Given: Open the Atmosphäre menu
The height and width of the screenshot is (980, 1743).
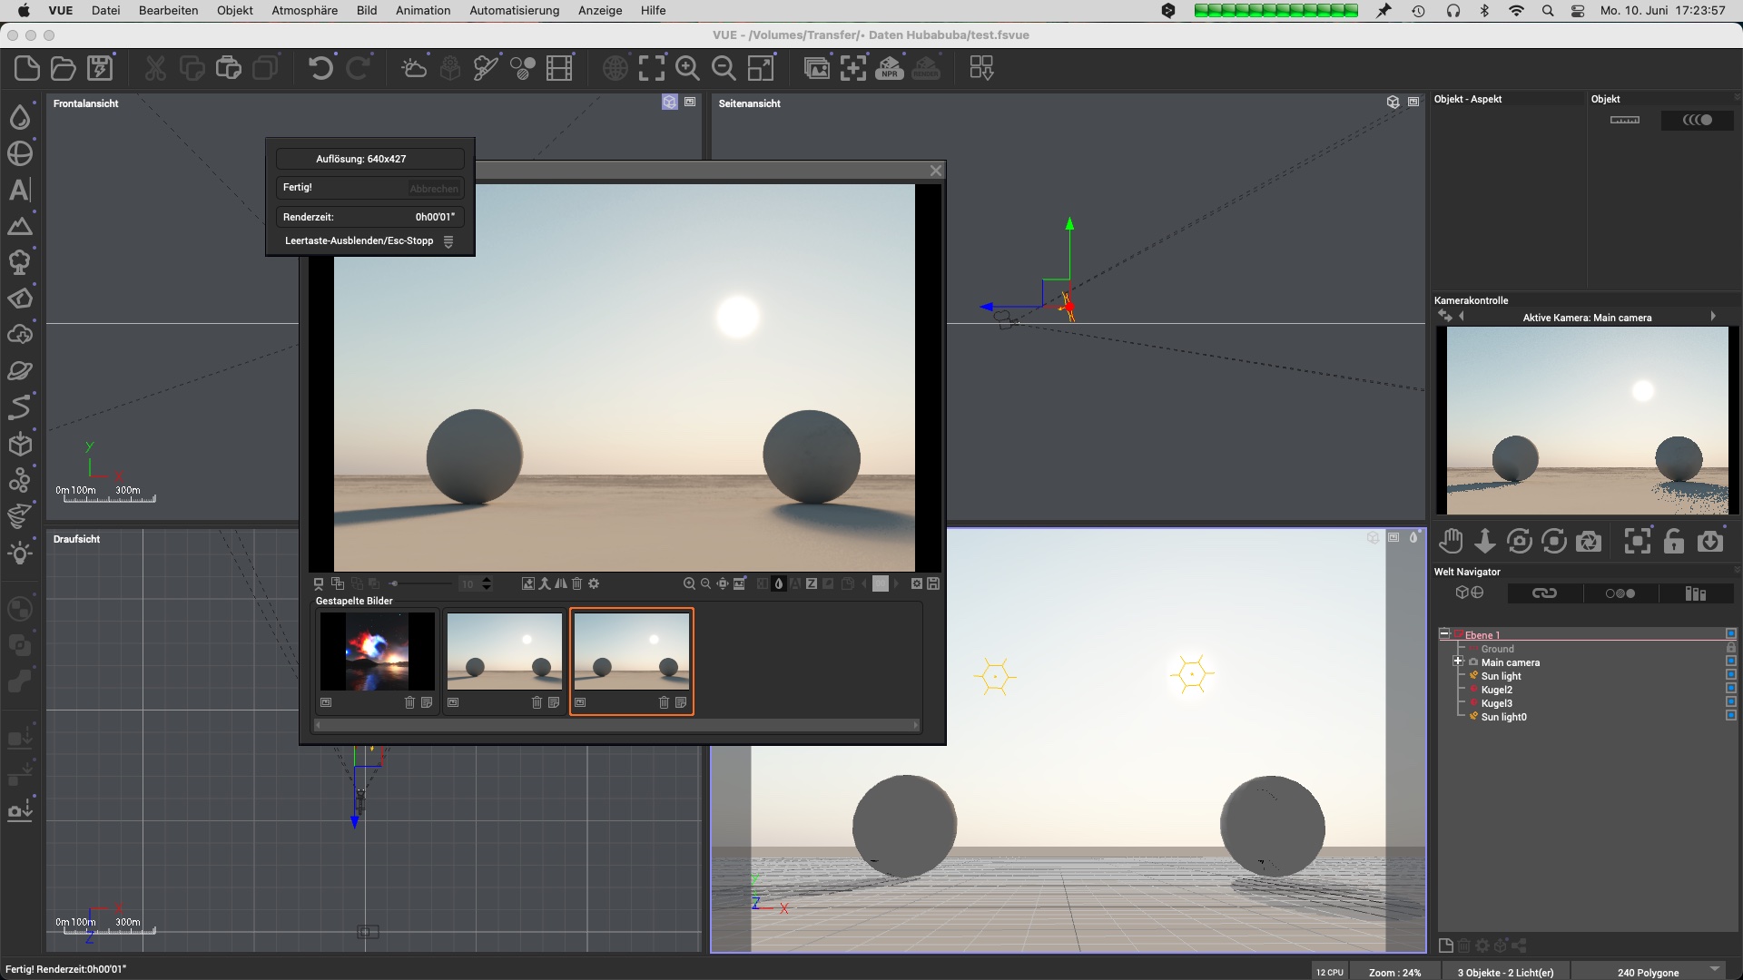Looking at the screenshot, I should coord(304,10).
